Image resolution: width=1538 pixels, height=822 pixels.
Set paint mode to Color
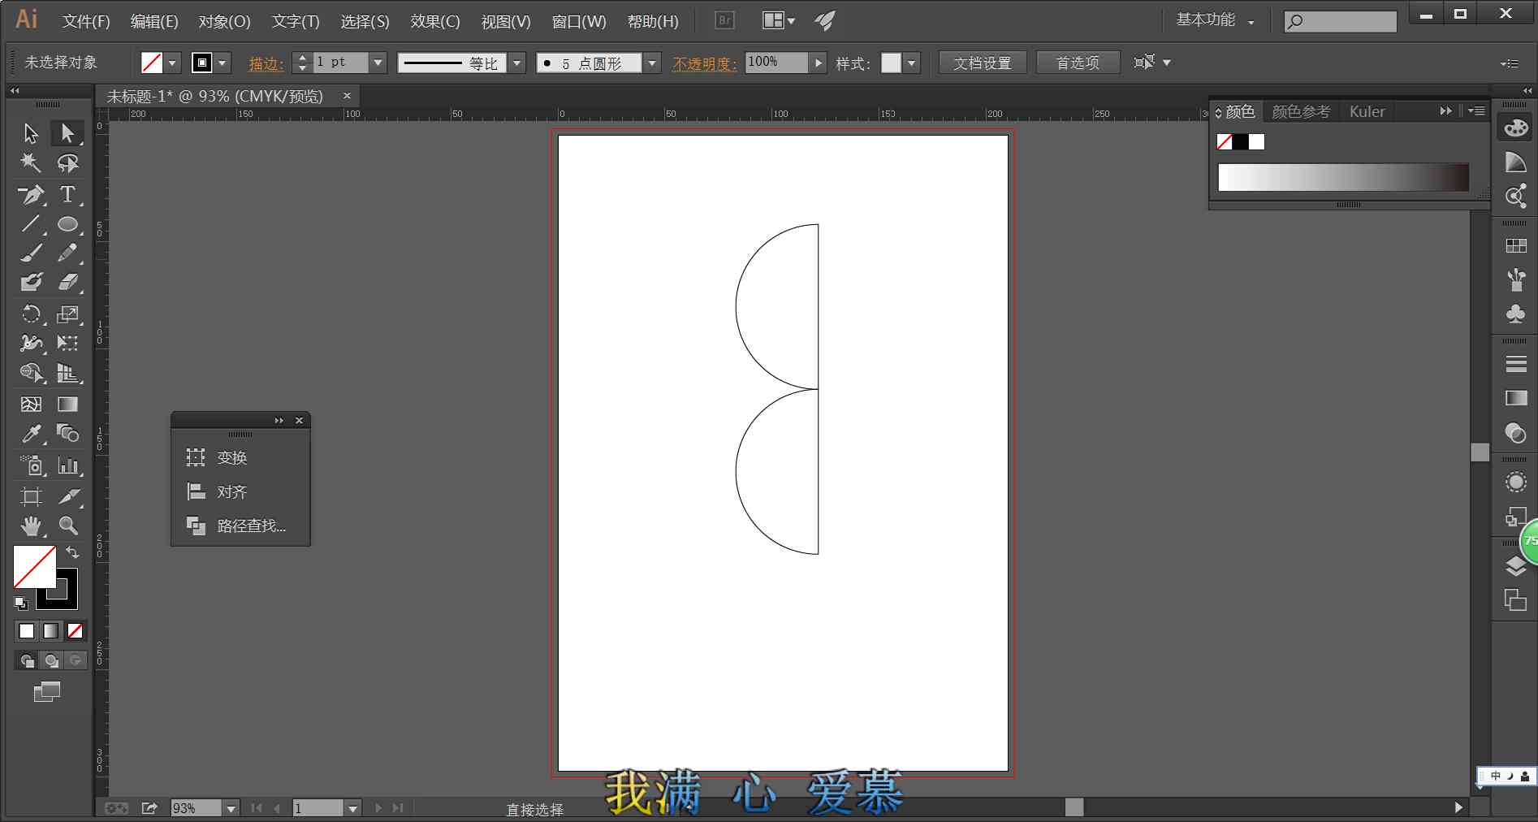(x=27, y=631)
